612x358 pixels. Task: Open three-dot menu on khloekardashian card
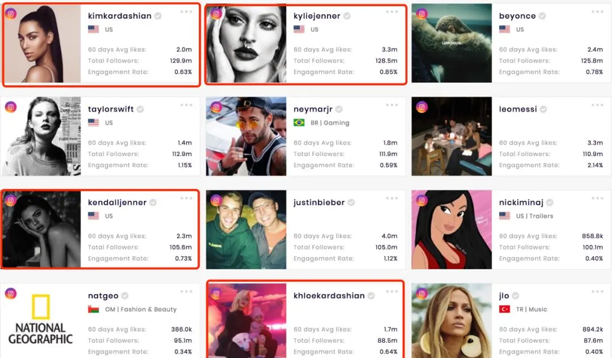click(x=392, y=291)
